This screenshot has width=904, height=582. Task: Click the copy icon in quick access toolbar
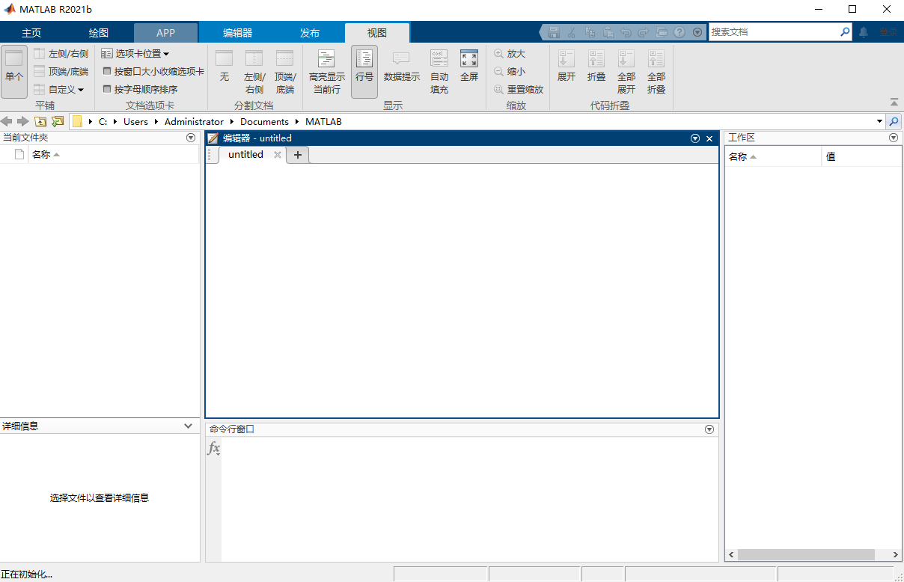tap(590, 32)
